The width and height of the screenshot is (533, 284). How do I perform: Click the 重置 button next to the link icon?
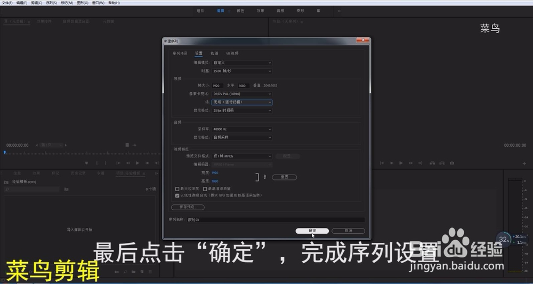[284, 177]
